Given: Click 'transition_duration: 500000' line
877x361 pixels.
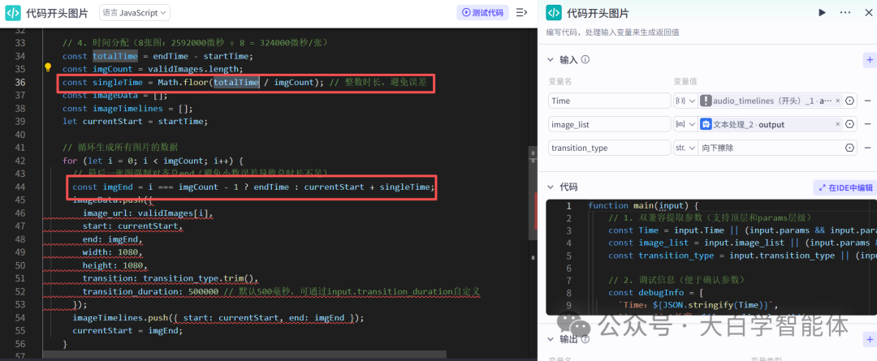Looking at the screenshot, I should click(281, 292).
